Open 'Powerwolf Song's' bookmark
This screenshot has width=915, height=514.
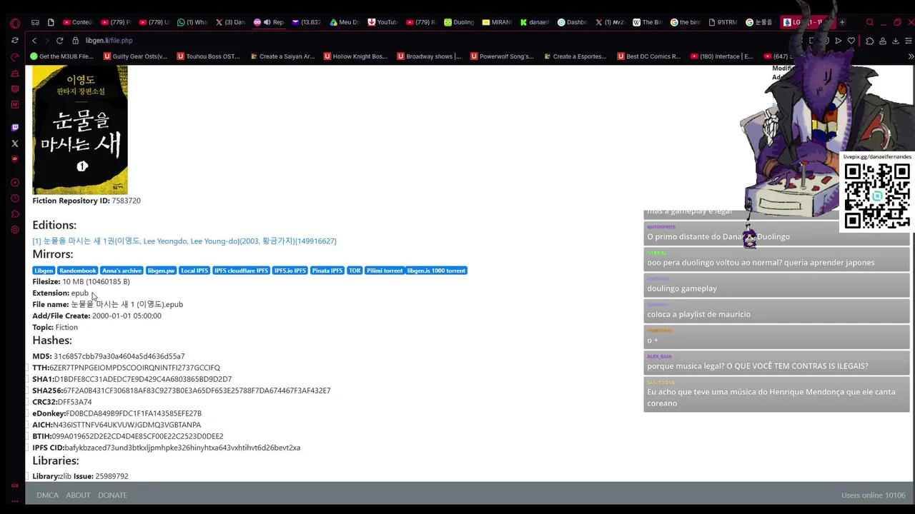[502, 56]
